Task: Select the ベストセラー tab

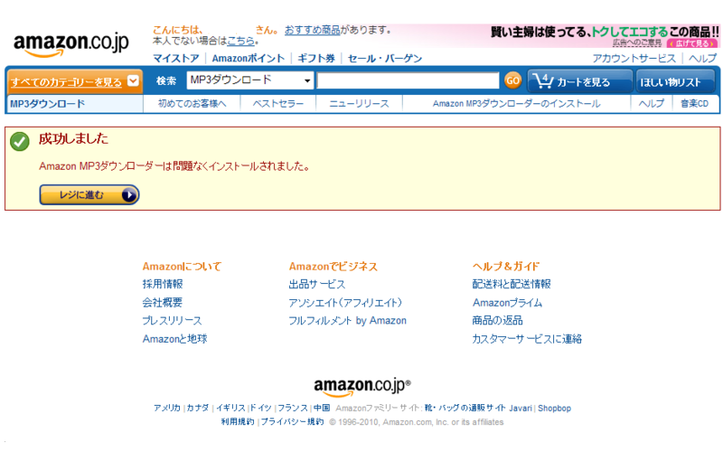Action: 278,104
